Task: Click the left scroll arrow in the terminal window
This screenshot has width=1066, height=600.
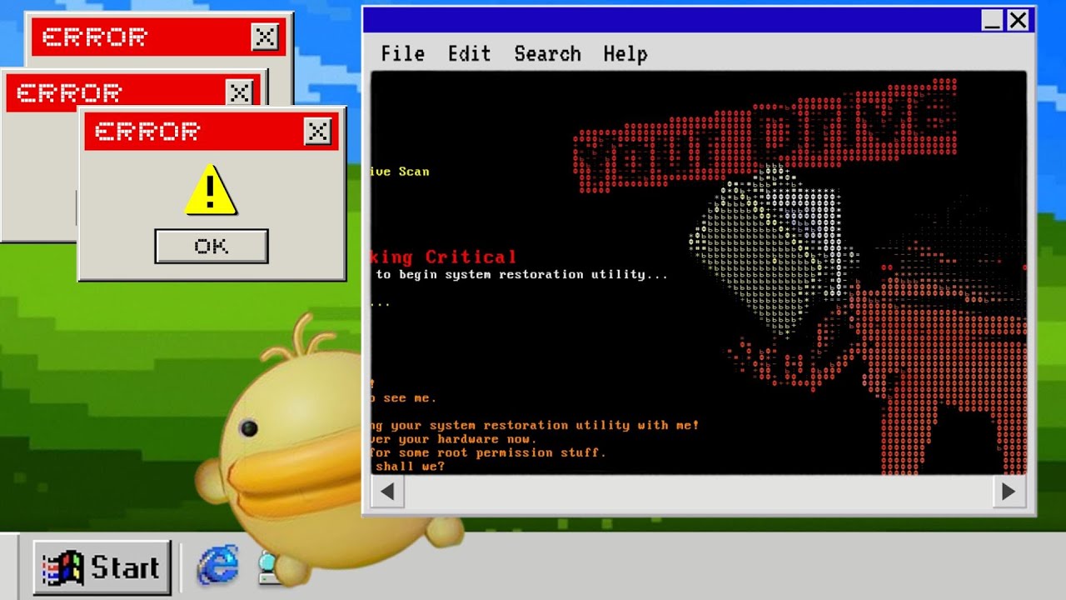Action: [387, 491]
